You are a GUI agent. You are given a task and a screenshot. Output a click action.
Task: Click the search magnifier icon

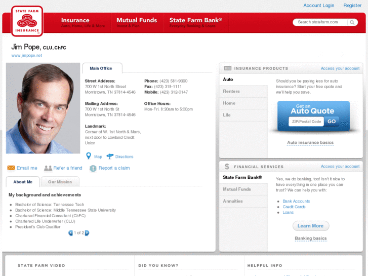[352, 22]
